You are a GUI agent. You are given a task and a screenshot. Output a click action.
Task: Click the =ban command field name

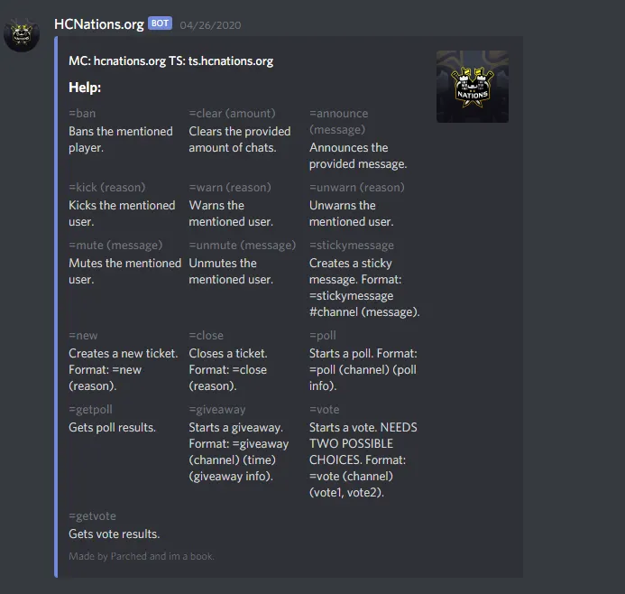point(82,114)
